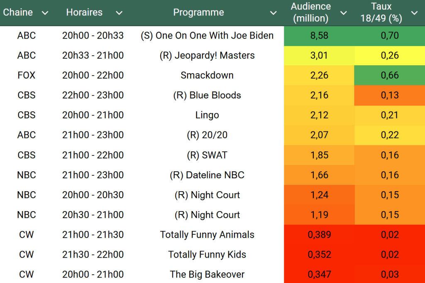Select the orange 0,13 rating cell

[390, 95]
